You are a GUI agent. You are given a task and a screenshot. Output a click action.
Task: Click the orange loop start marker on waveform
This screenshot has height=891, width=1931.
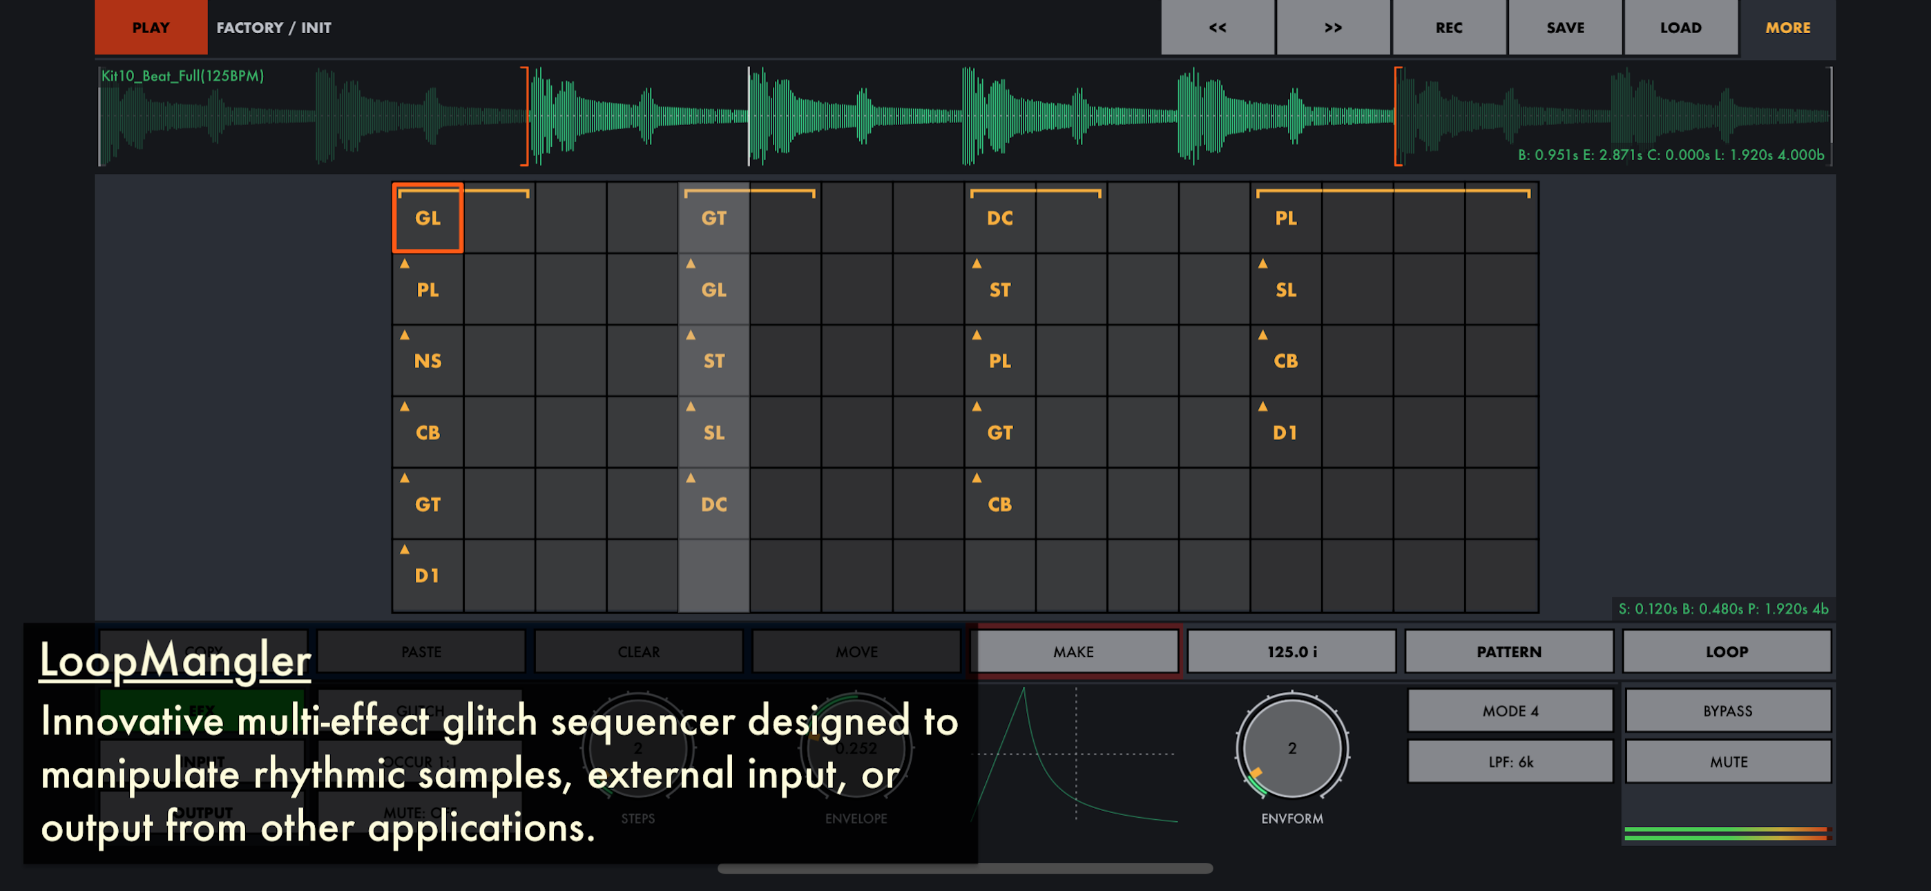point(525,116)
